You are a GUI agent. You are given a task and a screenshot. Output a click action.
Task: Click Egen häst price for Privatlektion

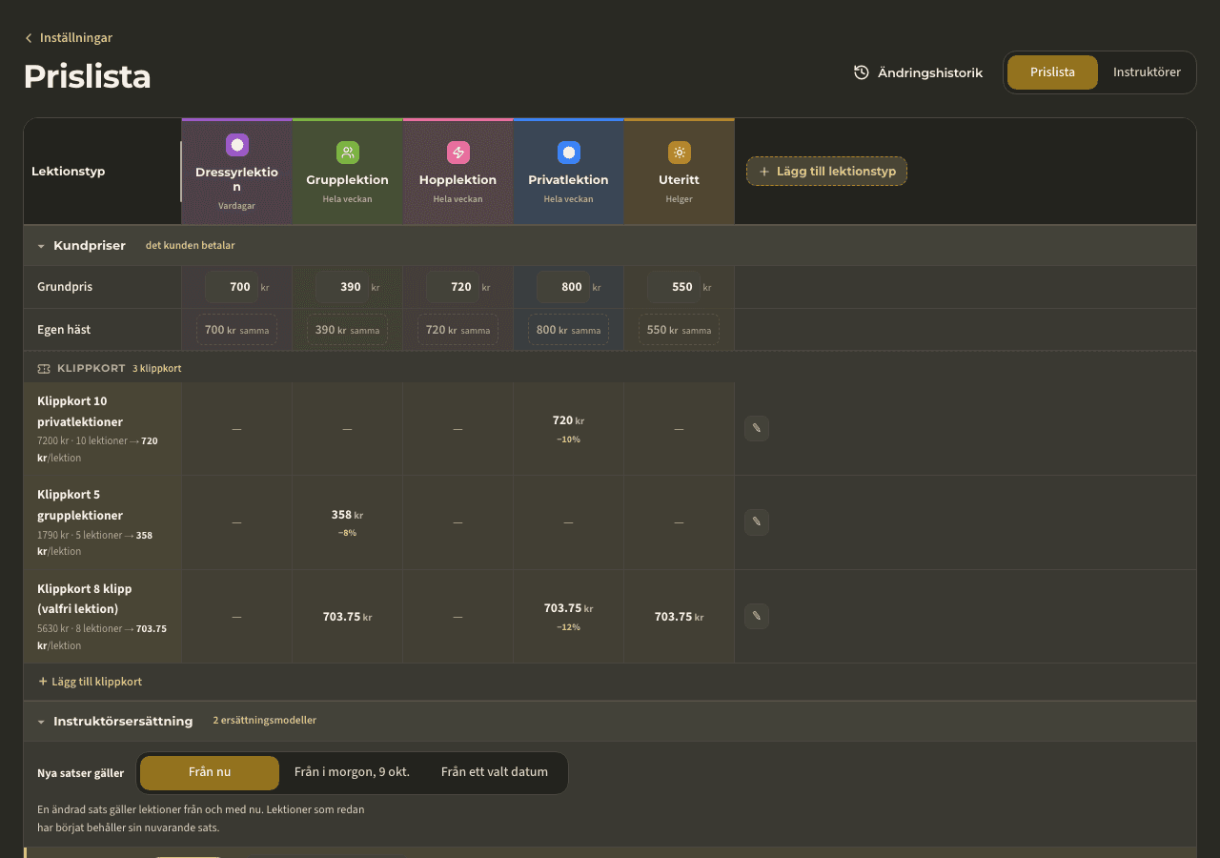[569, 330]
